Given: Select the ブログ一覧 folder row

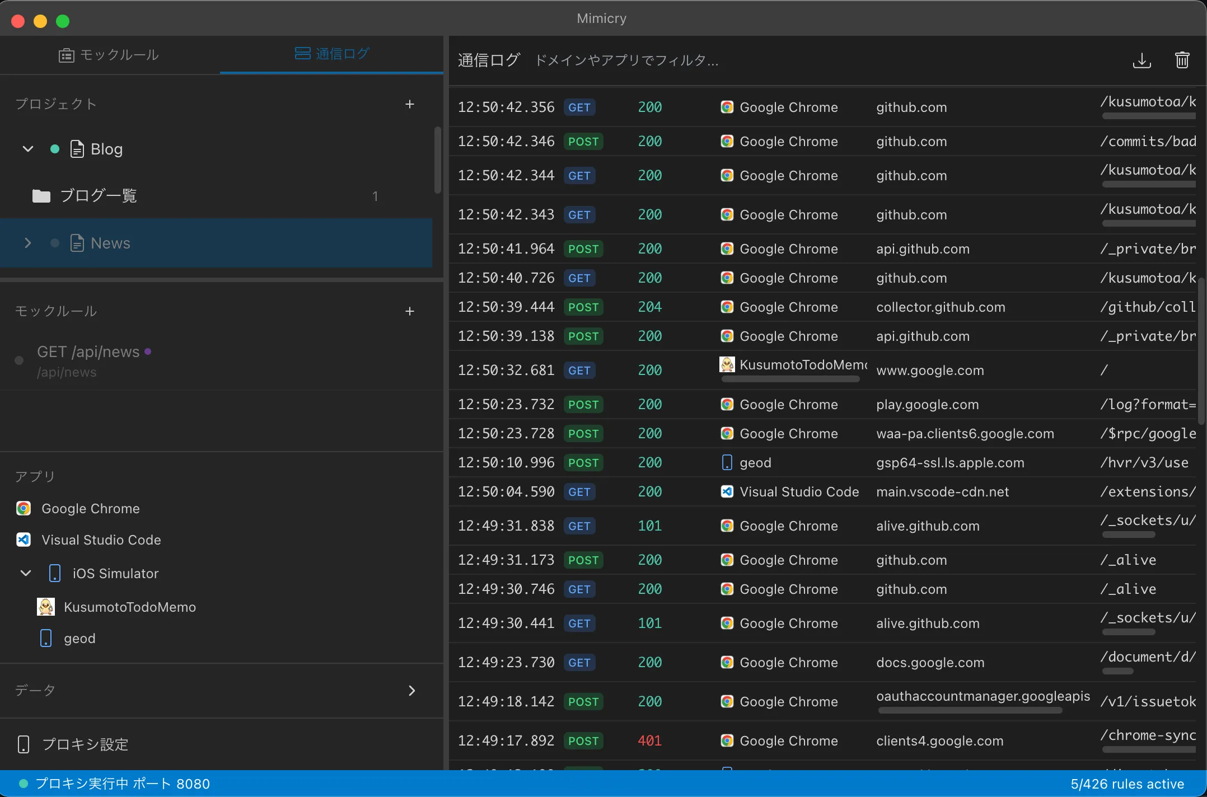Looking at the screenshot, I should tap(216, 196).
